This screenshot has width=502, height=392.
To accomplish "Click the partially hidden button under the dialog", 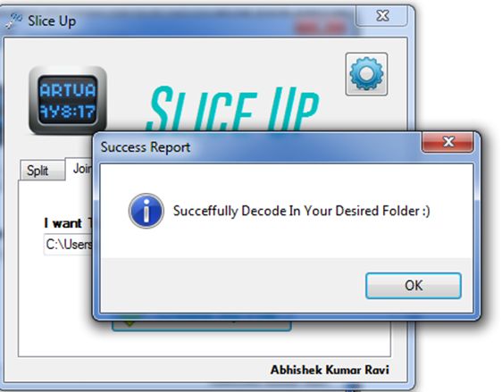I will tap(202, 326).
